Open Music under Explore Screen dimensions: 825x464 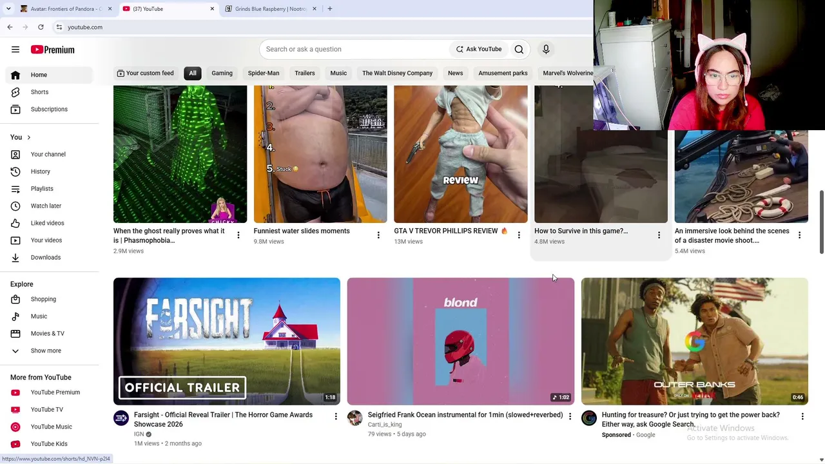pyautogui.click(x=50, y=316)
